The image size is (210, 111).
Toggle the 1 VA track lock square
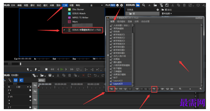coord(30,96)
